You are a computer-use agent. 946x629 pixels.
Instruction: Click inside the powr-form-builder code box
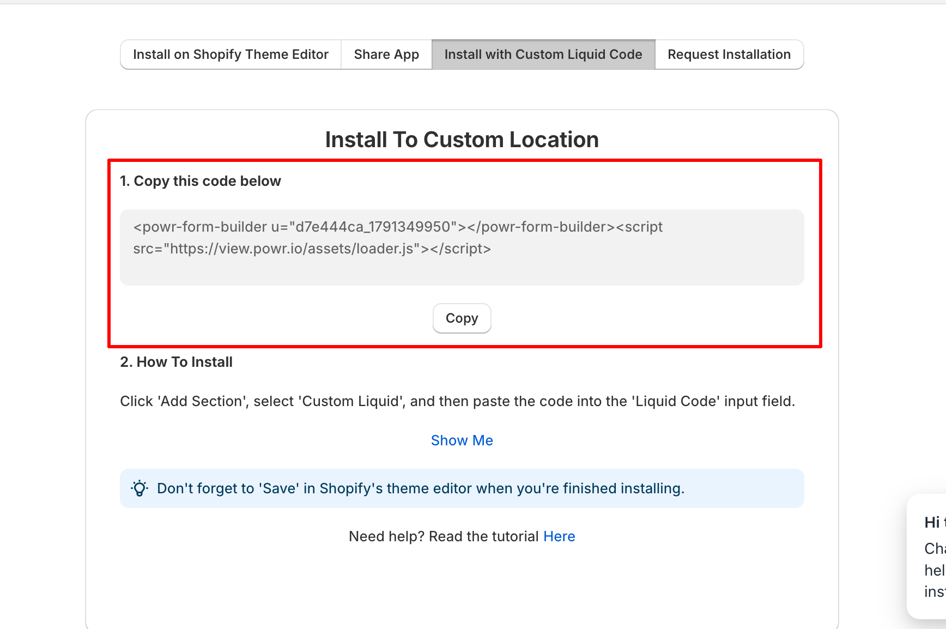462,247
